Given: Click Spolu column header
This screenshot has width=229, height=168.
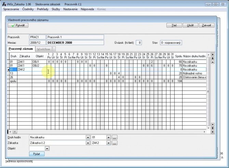Looking at the screenshot, I should (x=178, y=56).
